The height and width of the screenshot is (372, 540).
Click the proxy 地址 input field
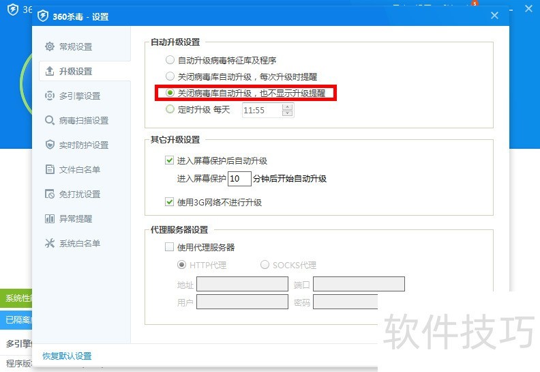[242, 284]
